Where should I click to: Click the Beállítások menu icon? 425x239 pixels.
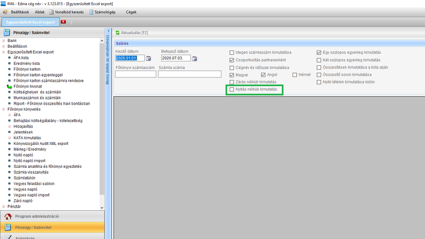click(x=5, y=12)
